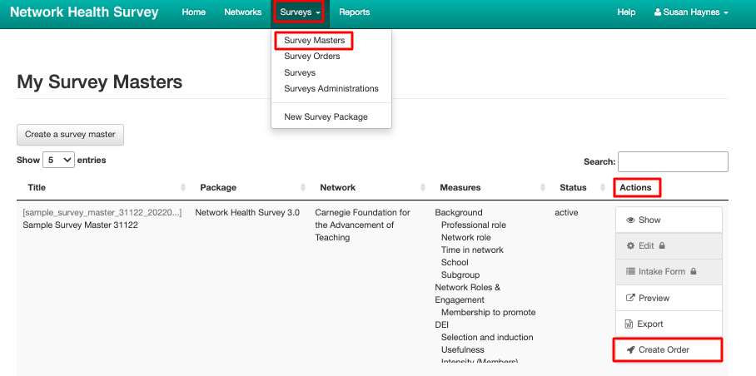Click the Background measure heading
Image resolution: width=756 pixels, height=376 pixels.
click(459, 212)
